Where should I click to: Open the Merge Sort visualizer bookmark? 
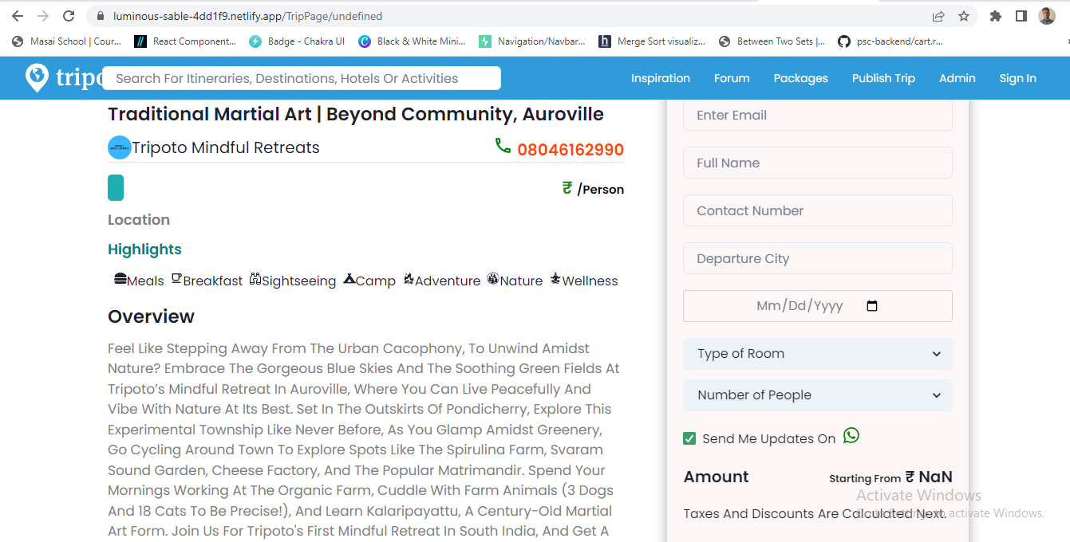[652, 41]
